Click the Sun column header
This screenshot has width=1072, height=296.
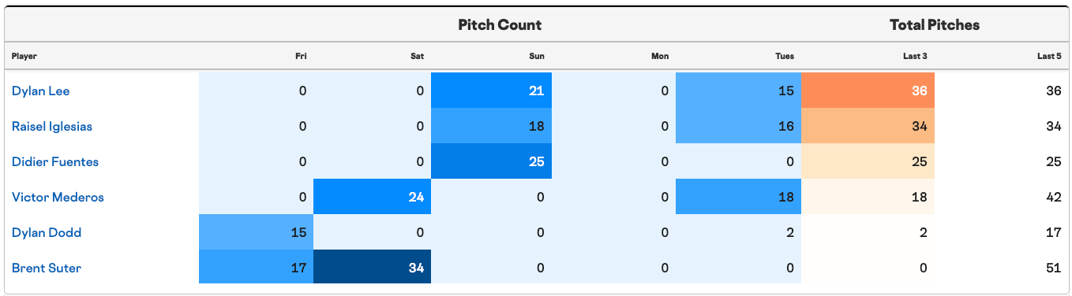coord(537,57)
